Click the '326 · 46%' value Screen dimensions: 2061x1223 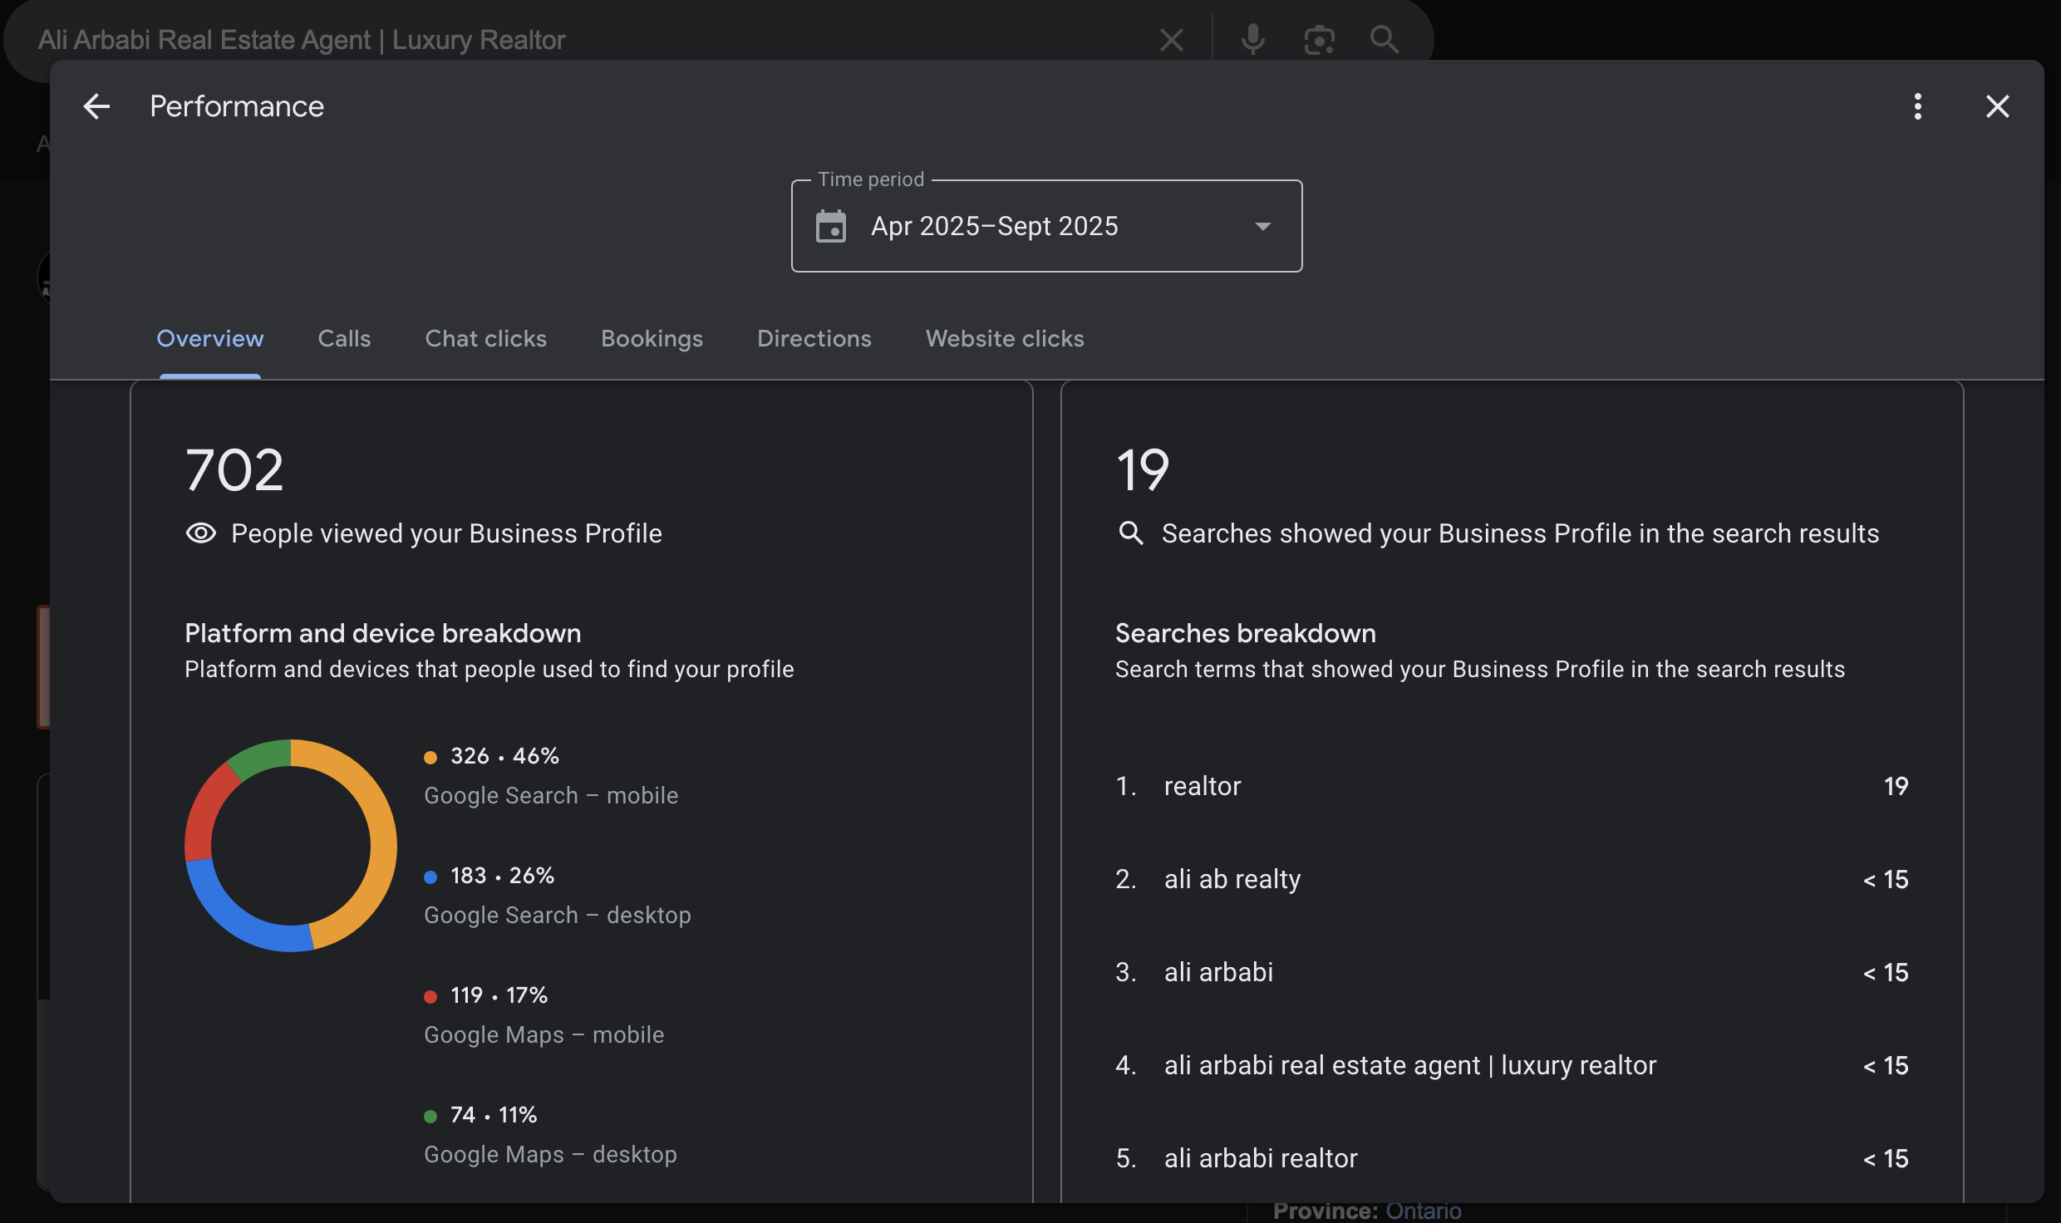pyautogui.click(x=504, y=755)
